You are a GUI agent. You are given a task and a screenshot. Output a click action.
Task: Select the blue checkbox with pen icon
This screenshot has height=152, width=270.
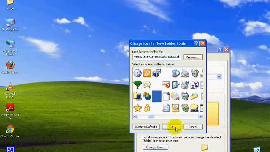point(175,84)
